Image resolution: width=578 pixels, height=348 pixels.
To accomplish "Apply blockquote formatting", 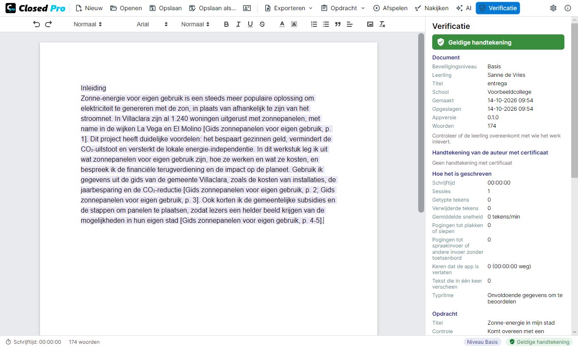I will [x=338, y=24].
